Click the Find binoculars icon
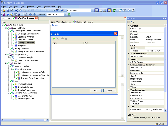The height and width of the screenshot is (126, 168). 53,10
